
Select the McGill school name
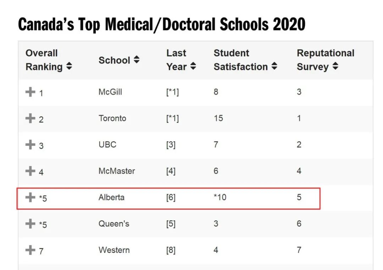pos(110,92)
